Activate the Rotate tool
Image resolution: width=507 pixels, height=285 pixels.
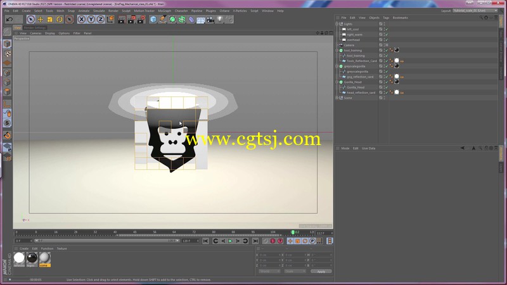pos(60,20)
